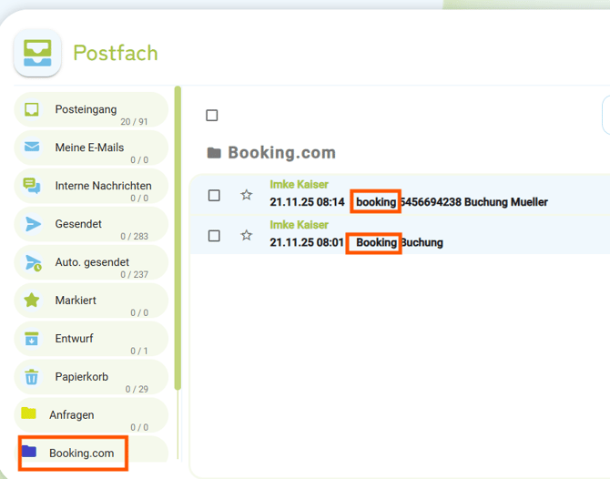Image resolution: width=610 pixels, height=479 pixels.
Task: Open the Markiert folder
Action: [x=91, y=301]
